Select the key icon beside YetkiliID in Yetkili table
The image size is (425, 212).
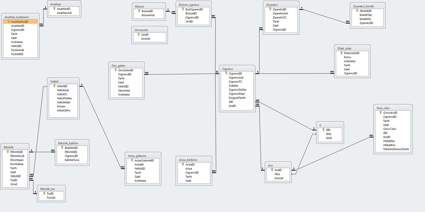point(54,86)
